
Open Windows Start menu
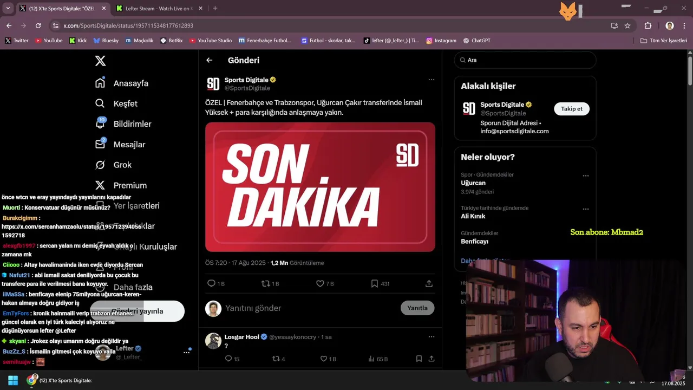[x=13, y=380]
